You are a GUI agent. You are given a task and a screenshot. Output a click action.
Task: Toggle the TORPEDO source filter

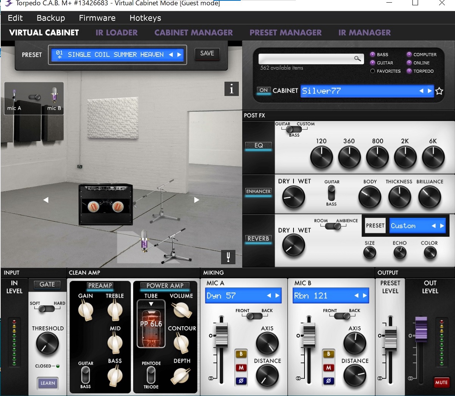point(409,71)
